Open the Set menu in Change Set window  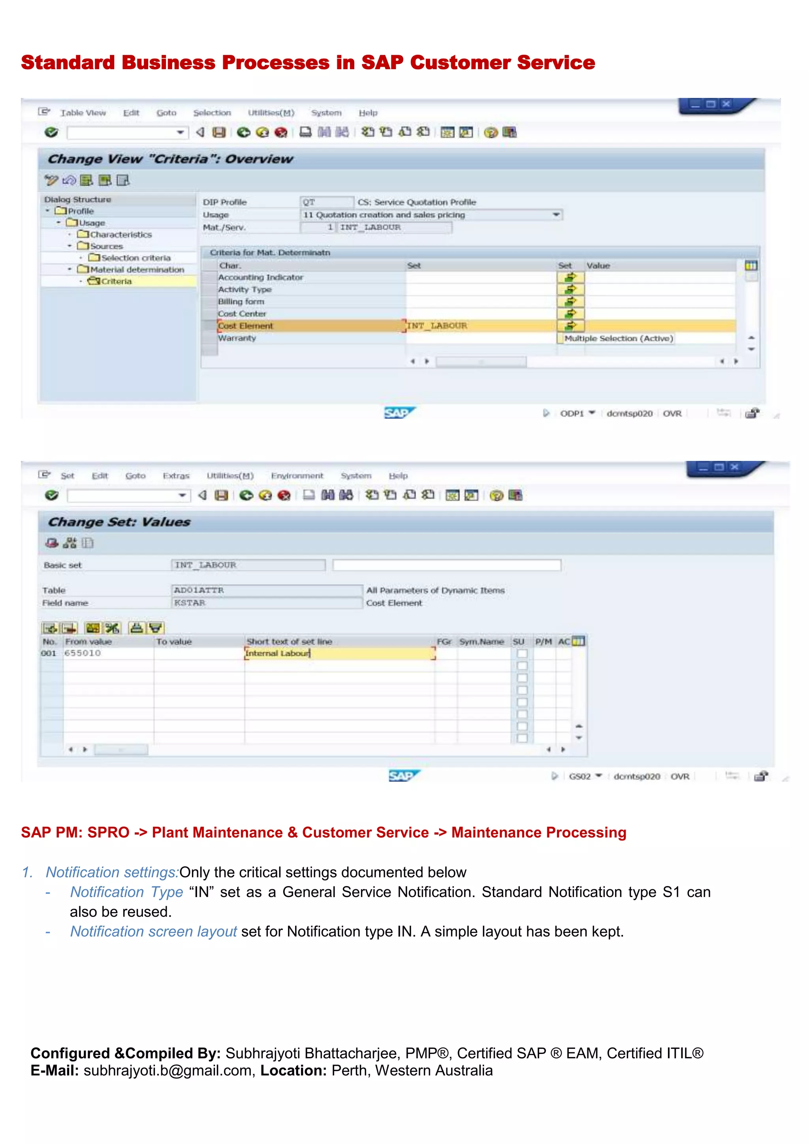click(x=67, y=476)
